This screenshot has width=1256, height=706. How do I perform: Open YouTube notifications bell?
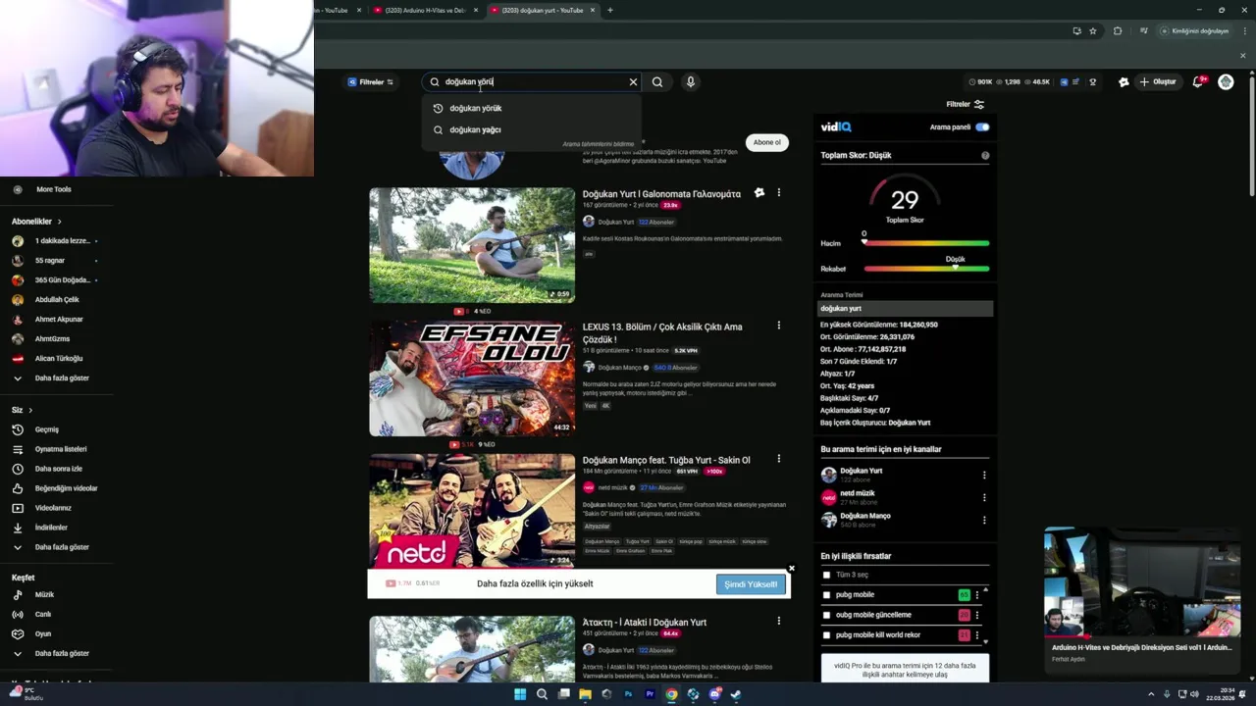(x=1198, y=82)
